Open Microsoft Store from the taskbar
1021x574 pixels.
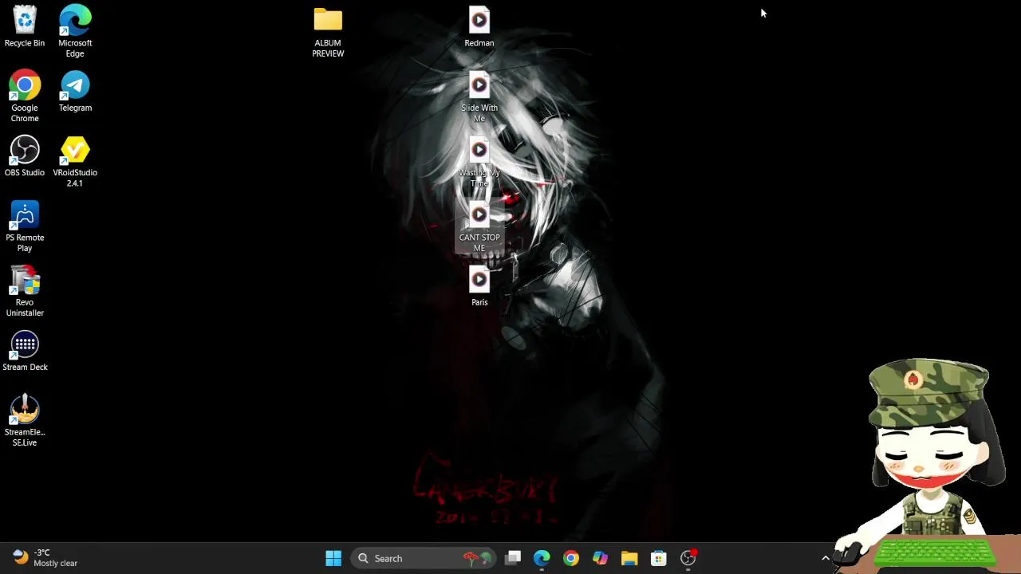point(659,558)
